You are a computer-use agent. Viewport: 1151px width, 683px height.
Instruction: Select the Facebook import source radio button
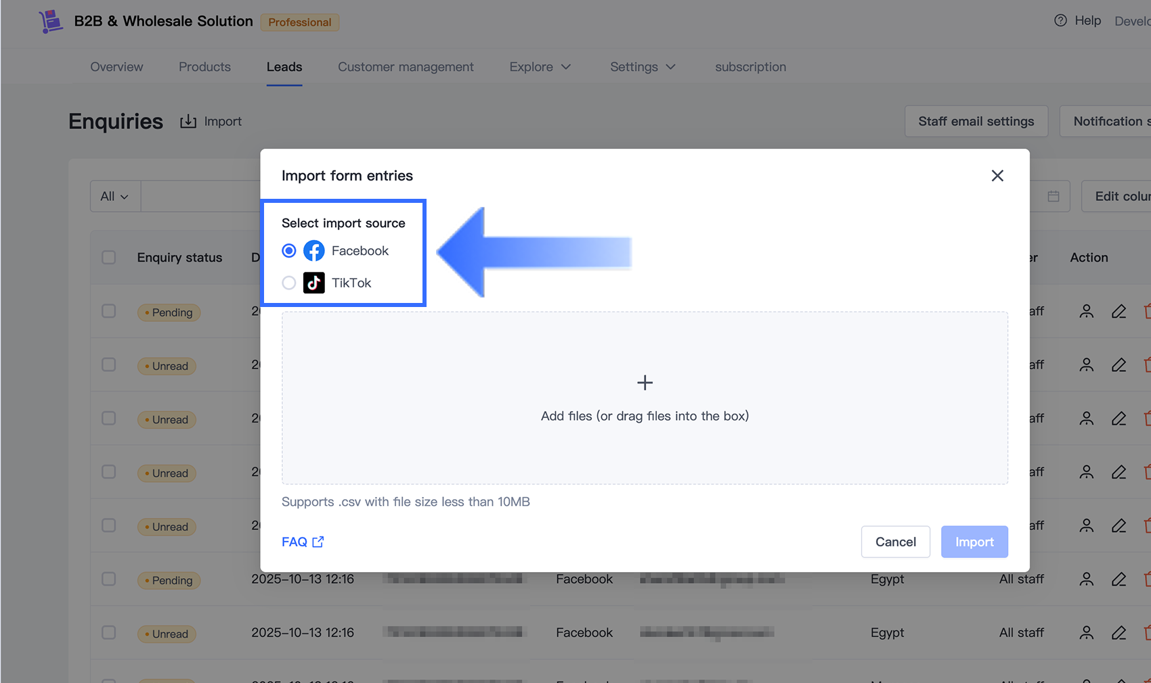click(x=289, y=251)
